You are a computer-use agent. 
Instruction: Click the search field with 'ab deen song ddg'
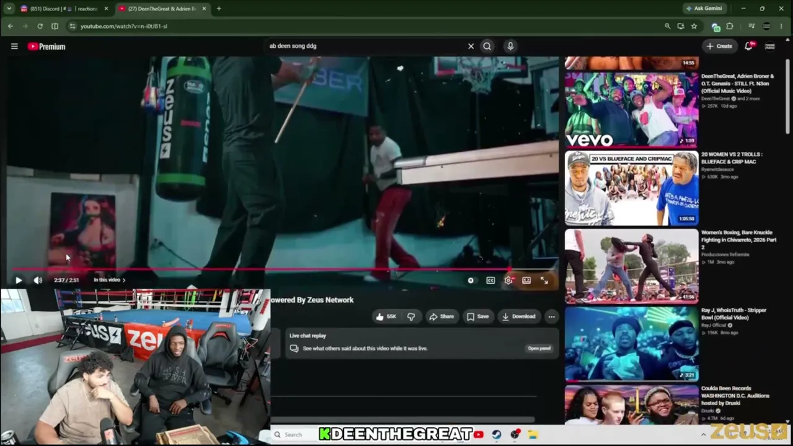click(x=366, y=46)
